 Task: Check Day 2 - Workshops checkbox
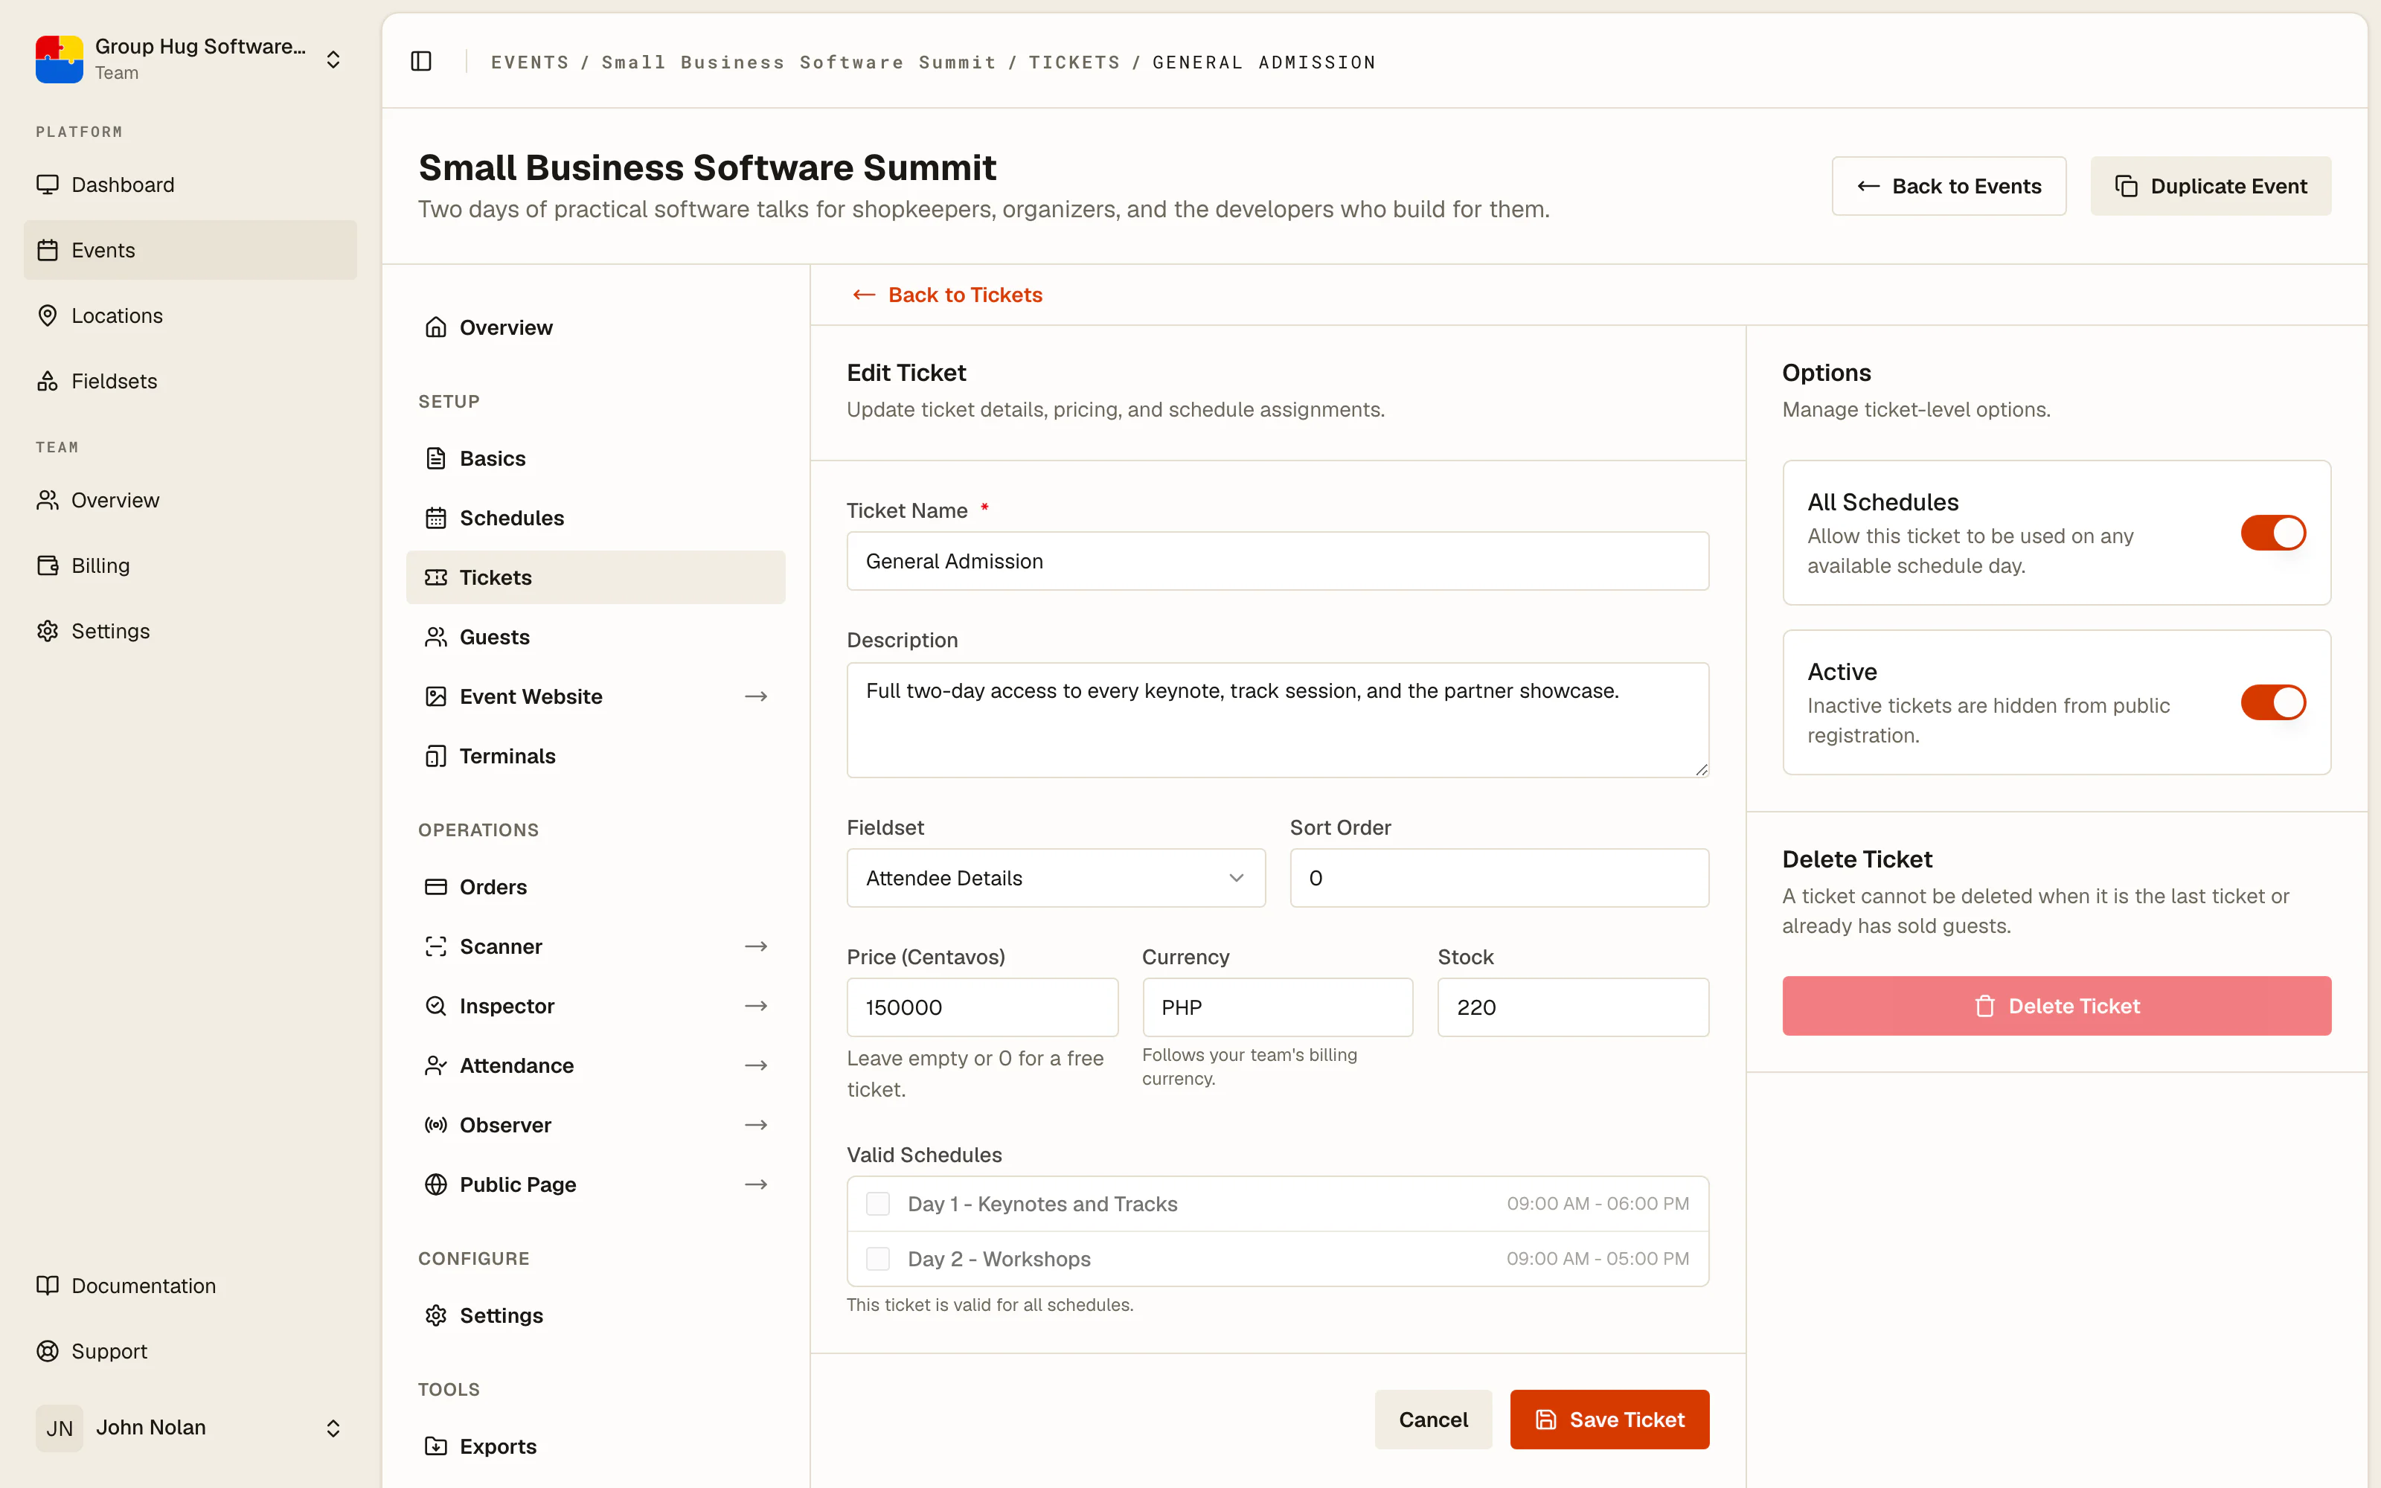coord(878,1259)
